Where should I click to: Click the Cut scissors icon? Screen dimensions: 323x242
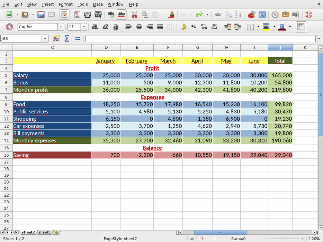coord(134,15)
